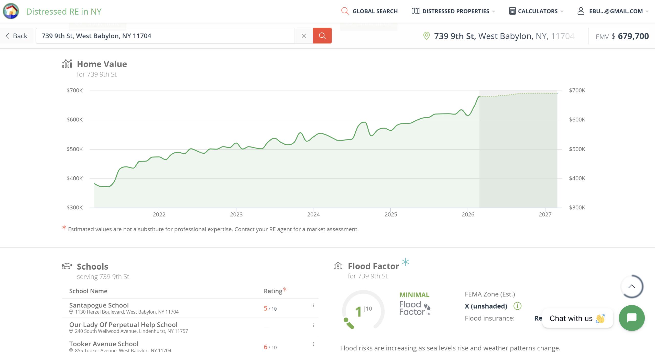Click the address search input field
The height and width of the screenshot is (352, 655).
point(165,36)
